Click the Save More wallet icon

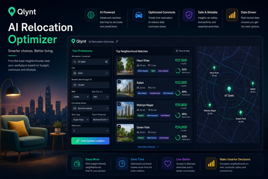click(x=77, y=164)
